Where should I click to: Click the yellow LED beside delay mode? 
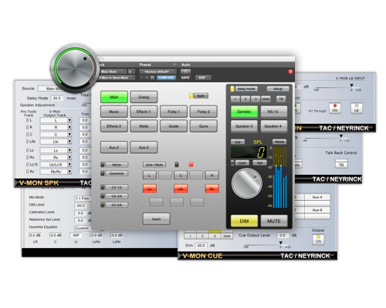coord(232,89)
